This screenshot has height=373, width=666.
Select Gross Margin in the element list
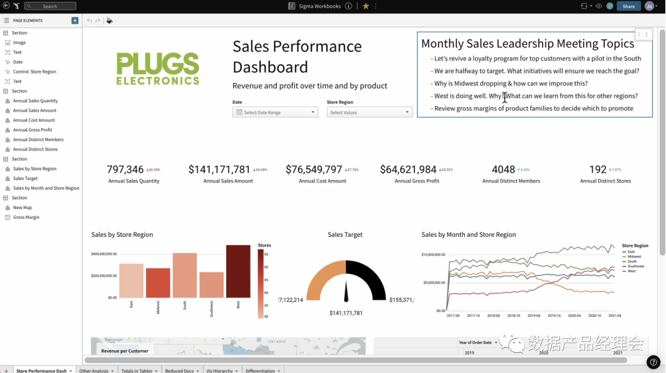point(26,218)
